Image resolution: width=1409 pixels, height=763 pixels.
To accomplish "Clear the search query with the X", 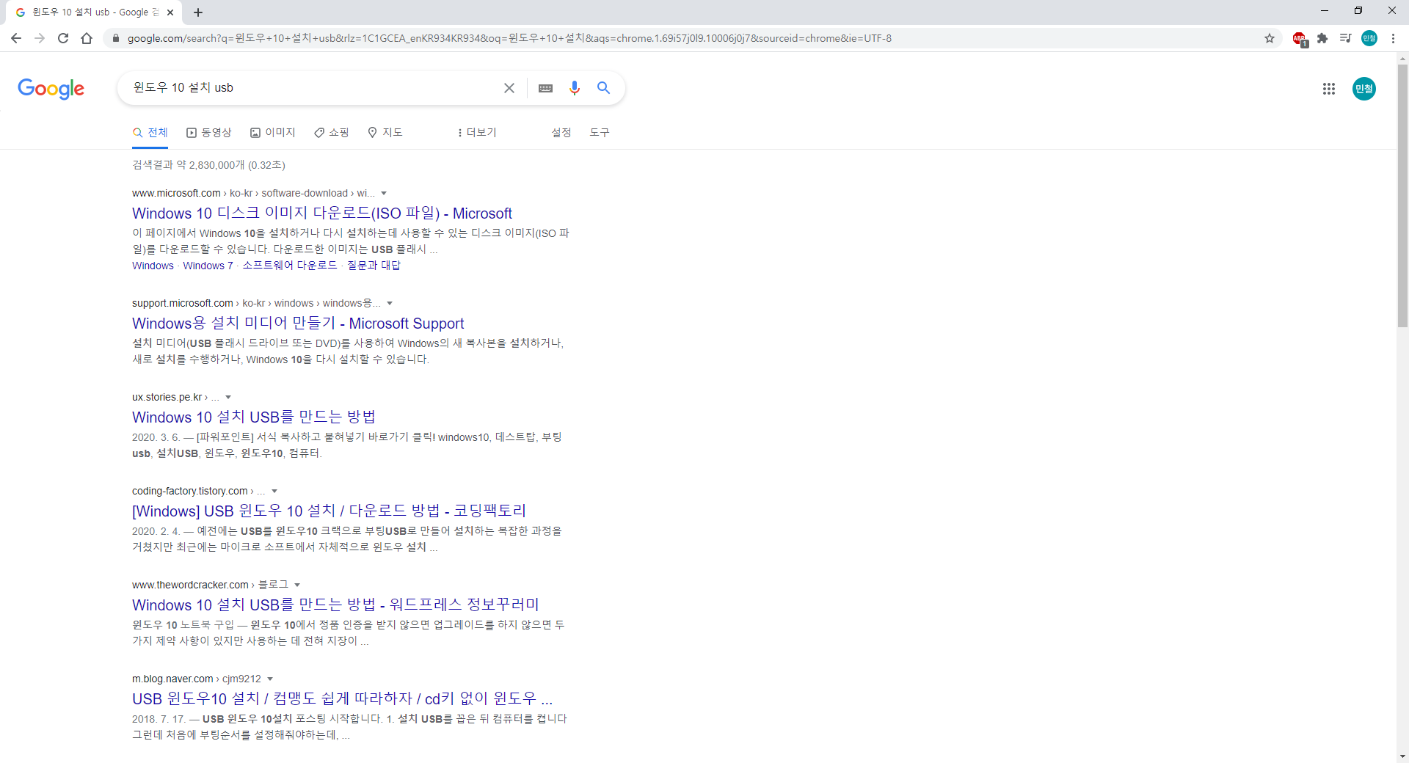I will (509, 88).
